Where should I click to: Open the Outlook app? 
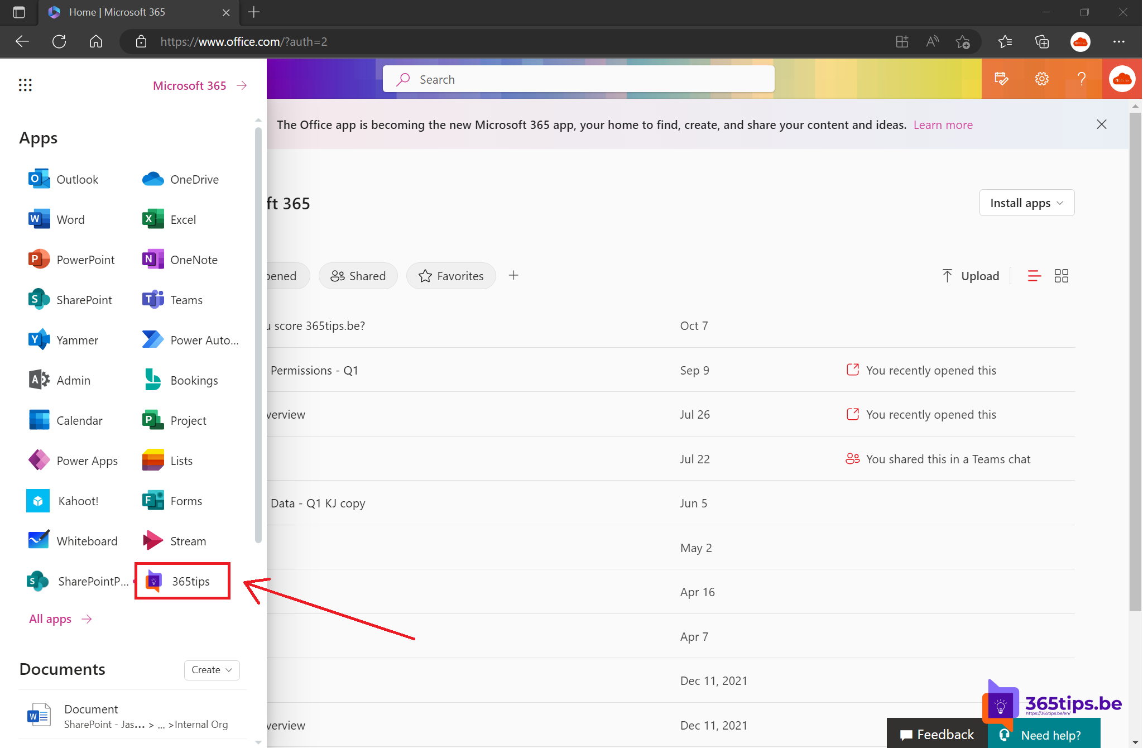click(64, 178)
